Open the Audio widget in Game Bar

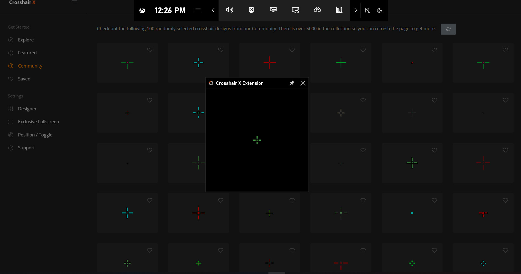[x=230, y=10]
